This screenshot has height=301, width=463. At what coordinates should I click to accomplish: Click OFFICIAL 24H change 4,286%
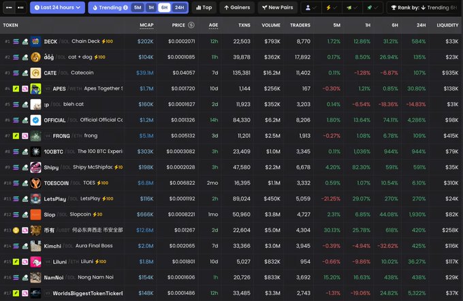416,120
